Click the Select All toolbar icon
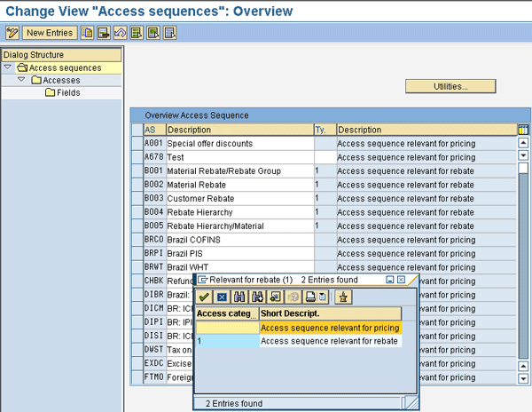Screen dimensions: 532x412 coord(137,33)
